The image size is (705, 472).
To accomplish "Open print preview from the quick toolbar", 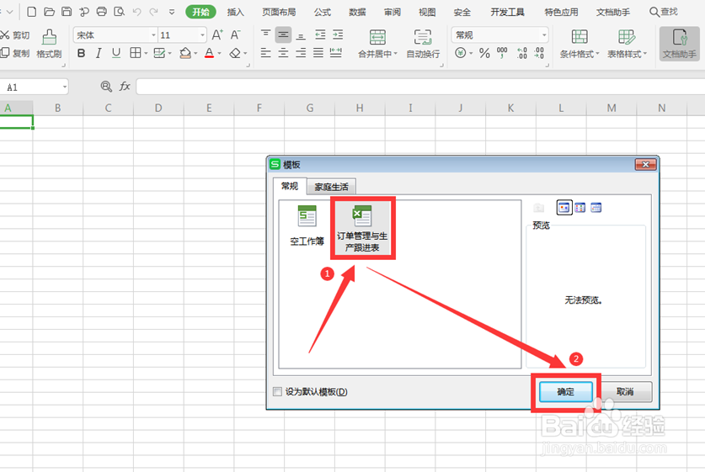I will coord(119,12).
